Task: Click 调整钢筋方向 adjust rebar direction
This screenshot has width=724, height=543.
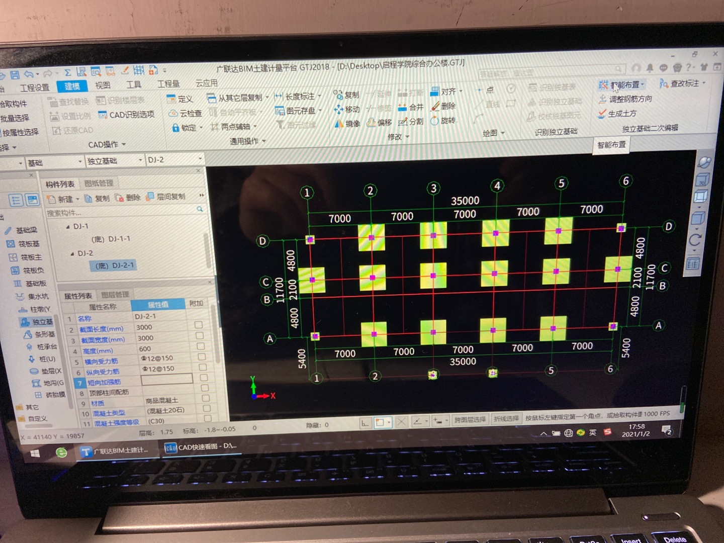Action: 625,99
